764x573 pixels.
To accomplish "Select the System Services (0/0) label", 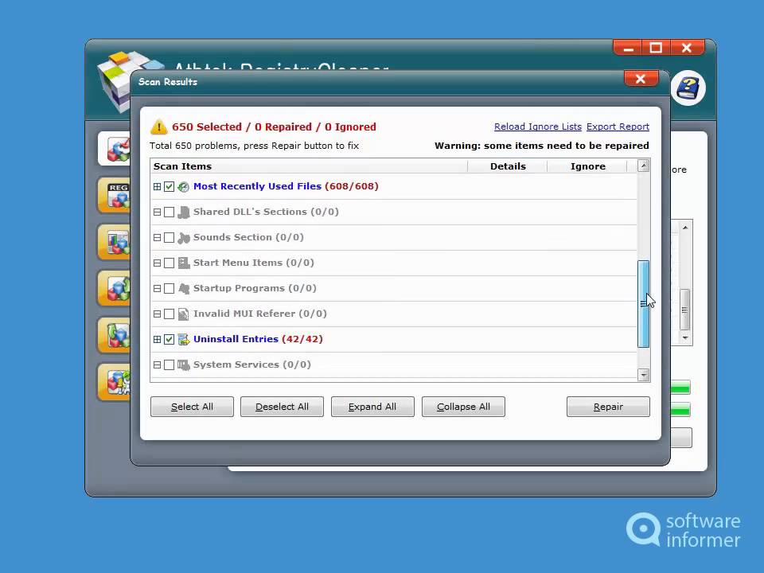I will point(252,364).
